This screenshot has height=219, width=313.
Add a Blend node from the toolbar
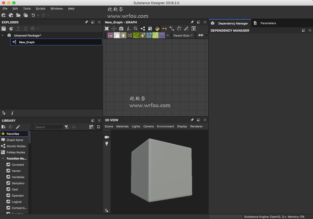(x=117, y=35)
